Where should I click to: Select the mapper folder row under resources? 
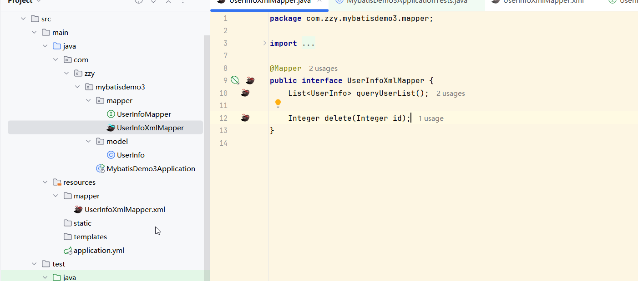[x=105, y=196]
